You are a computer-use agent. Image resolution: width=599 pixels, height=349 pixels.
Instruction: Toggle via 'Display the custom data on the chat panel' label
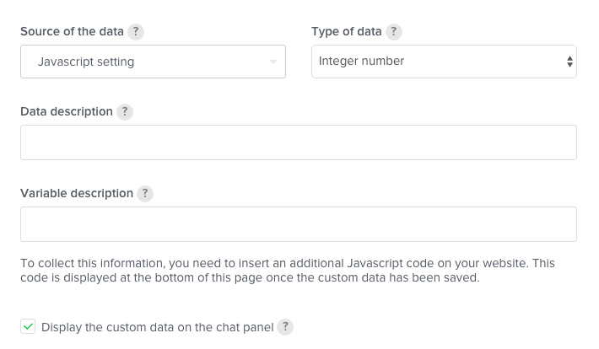pyautogui.click(x=158, y=327)
